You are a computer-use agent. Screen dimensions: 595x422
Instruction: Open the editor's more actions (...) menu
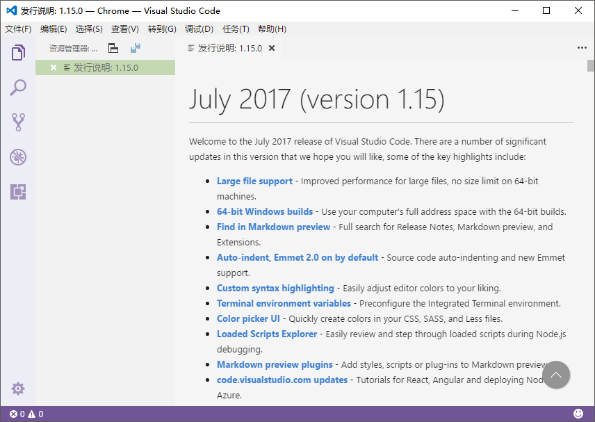click(x=582, y=48)
